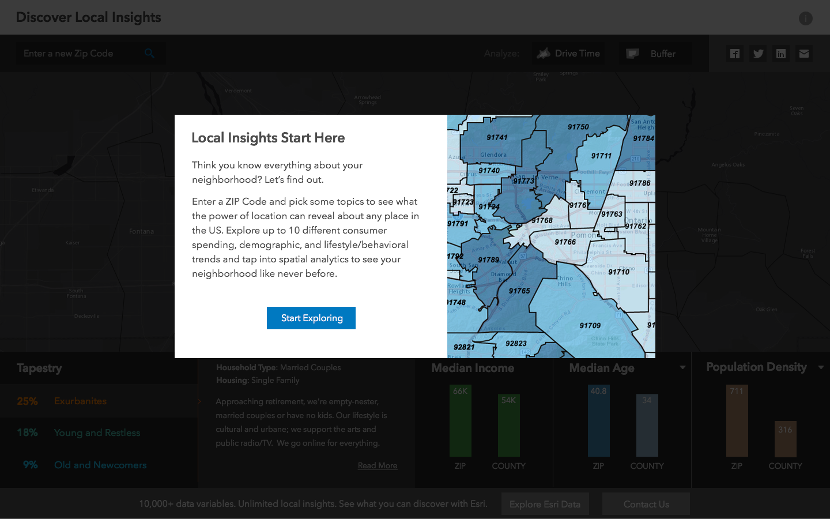Click the Median Age ZIP bar 40.8
The image size is (830, 519).
(599, 420)
